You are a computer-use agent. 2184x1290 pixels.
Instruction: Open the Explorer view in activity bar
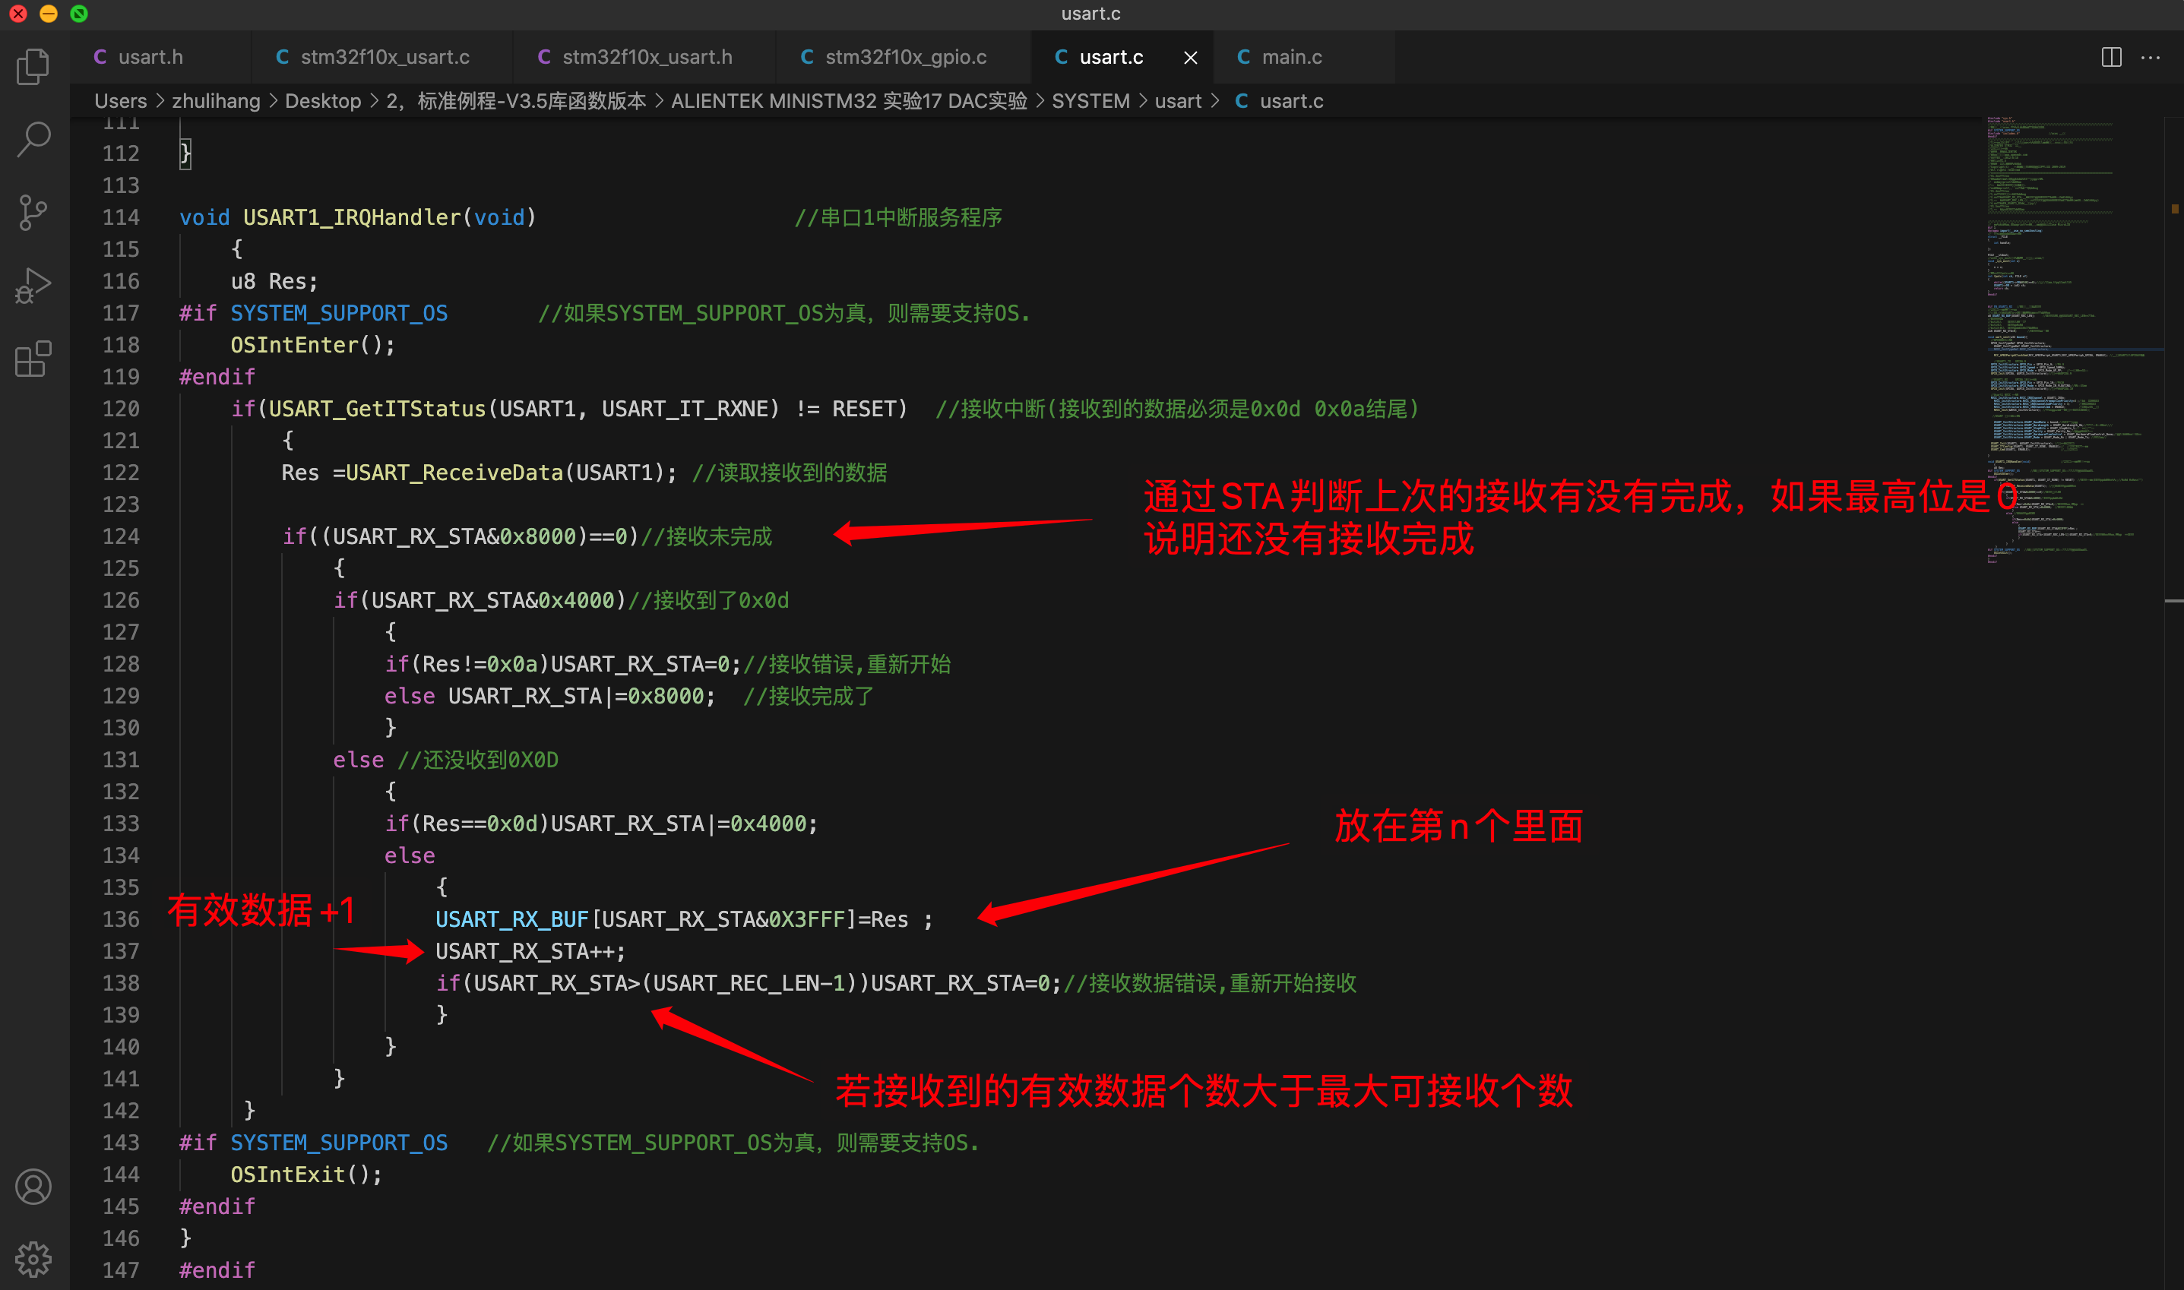pyautogui.click(x=34, y=67)
